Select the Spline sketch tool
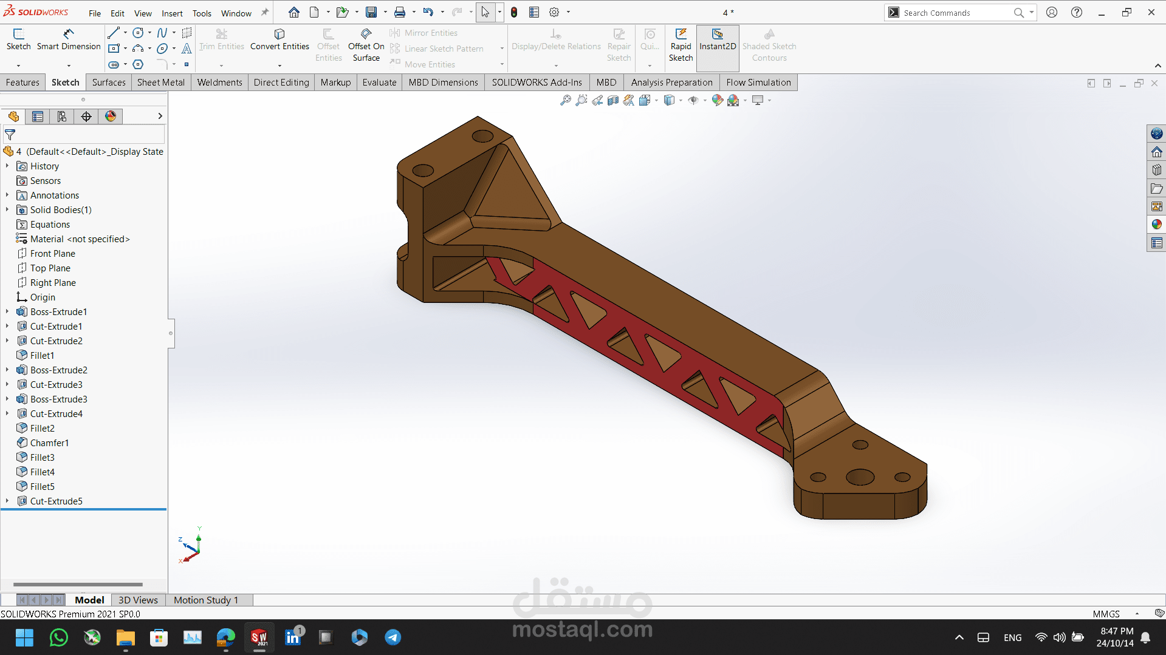 162,33
